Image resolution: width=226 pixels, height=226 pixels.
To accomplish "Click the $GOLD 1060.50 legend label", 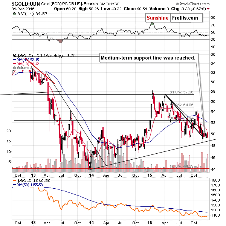I will (34, 180).
